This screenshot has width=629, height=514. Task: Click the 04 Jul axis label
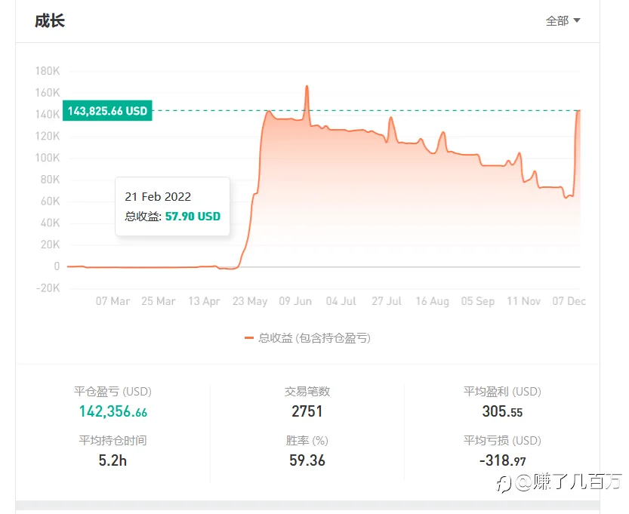pos(341,301)
